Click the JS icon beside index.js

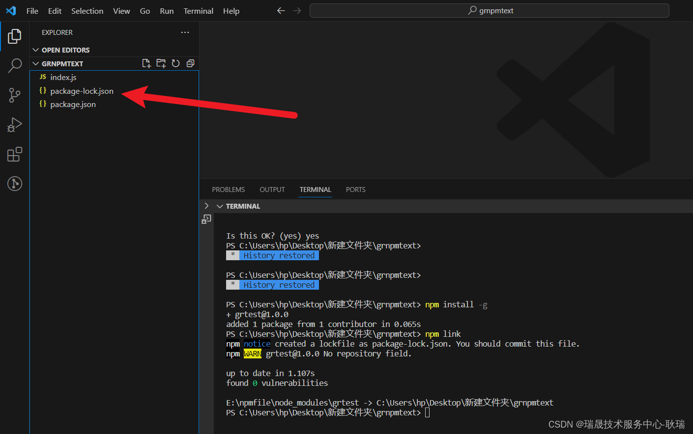43,77
